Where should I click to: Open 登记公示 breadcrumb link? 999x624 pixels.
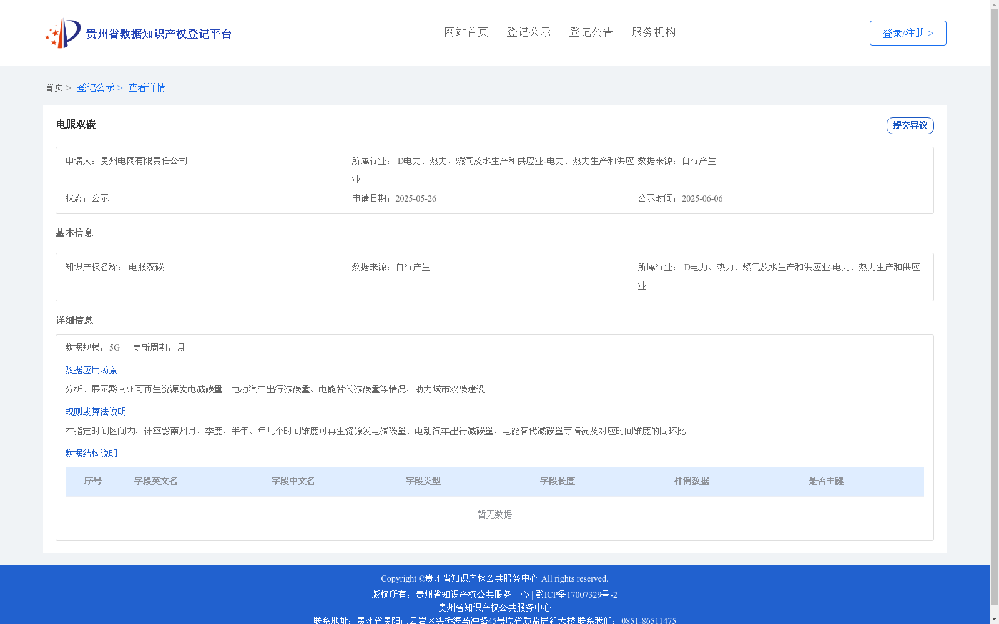[96, 87]
